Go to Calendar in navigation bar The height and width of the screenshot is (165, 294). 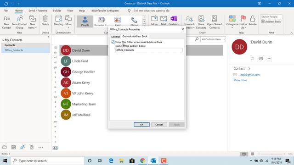(x=13, y=147)
